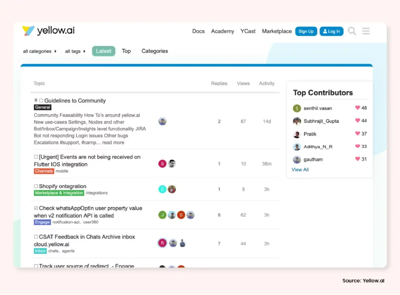Open YCast in the top navigation
400x295 pixels.
(x=248, y=31)
